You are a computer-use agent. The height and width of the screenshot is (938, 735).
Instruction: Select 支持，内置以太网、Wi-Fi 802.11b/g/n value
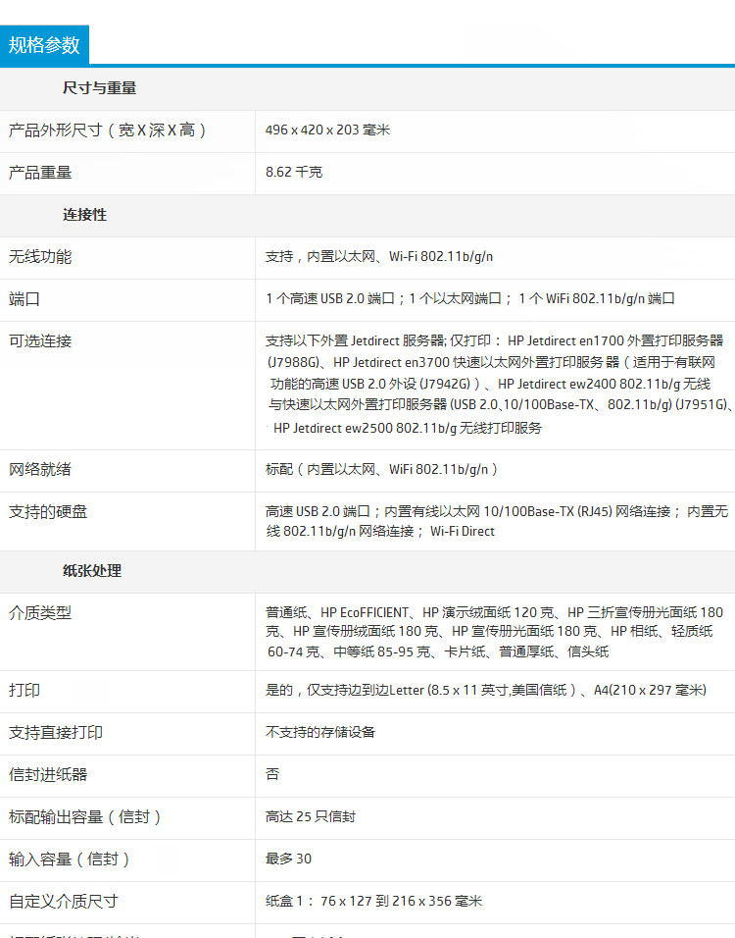(379, 257)
